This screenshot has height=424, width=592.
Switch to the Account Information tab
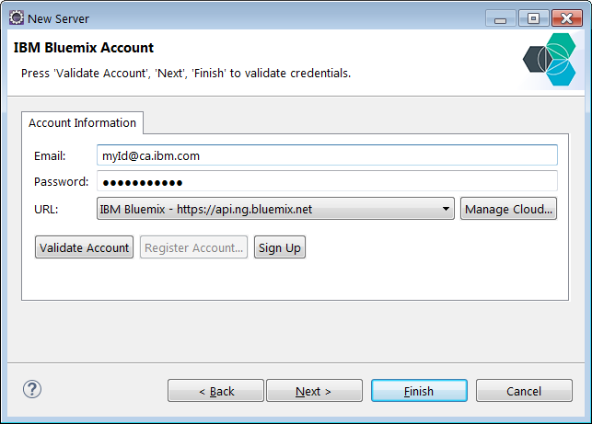point(82,122)
